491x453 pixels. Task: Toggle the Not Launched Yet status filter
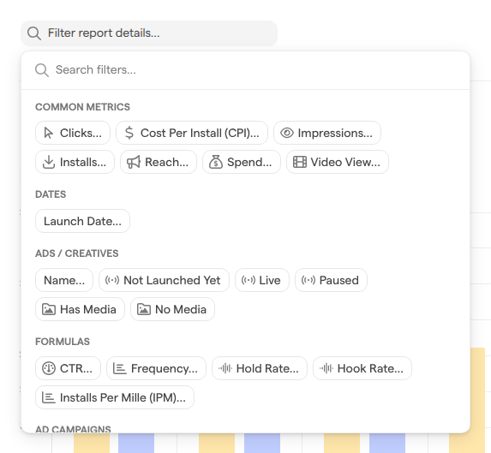click(164, 280)
